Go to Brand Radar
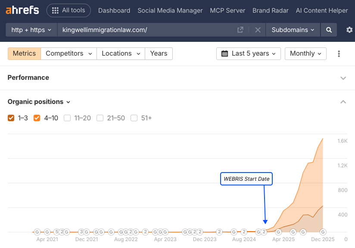Screen dimensions: 355x248 tap(271, 10)
